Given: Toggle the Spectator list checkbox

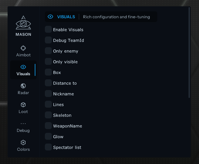Looking at the screenshot, I should pos(48,147).
